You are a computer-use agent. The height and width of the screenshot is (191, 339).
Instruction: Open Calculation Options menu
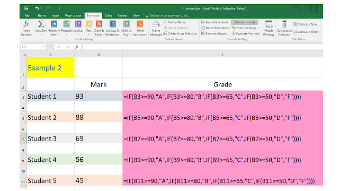[284, 28]
